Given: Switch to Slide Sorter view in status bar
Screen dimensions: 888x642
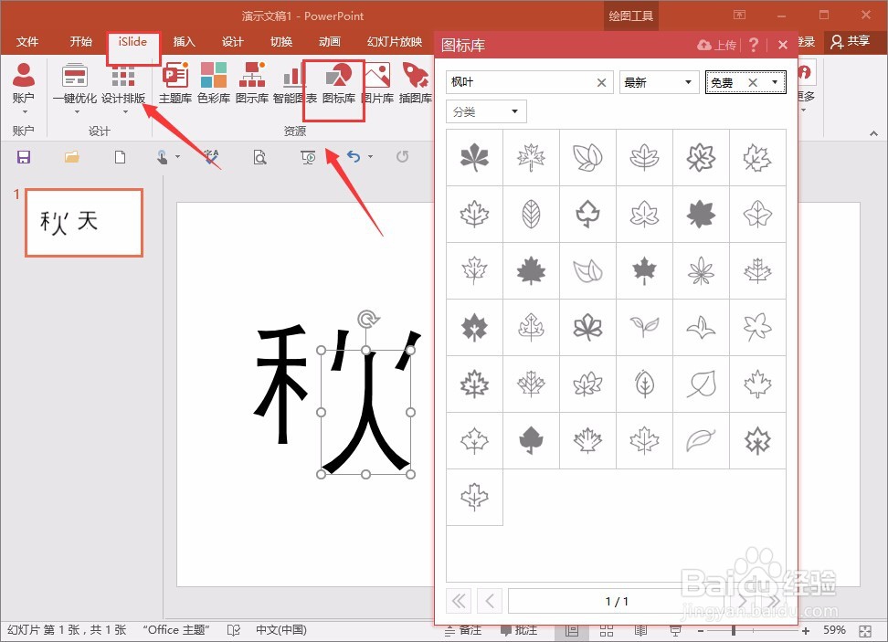Looking at the screenshot, I should pos(607,630).
